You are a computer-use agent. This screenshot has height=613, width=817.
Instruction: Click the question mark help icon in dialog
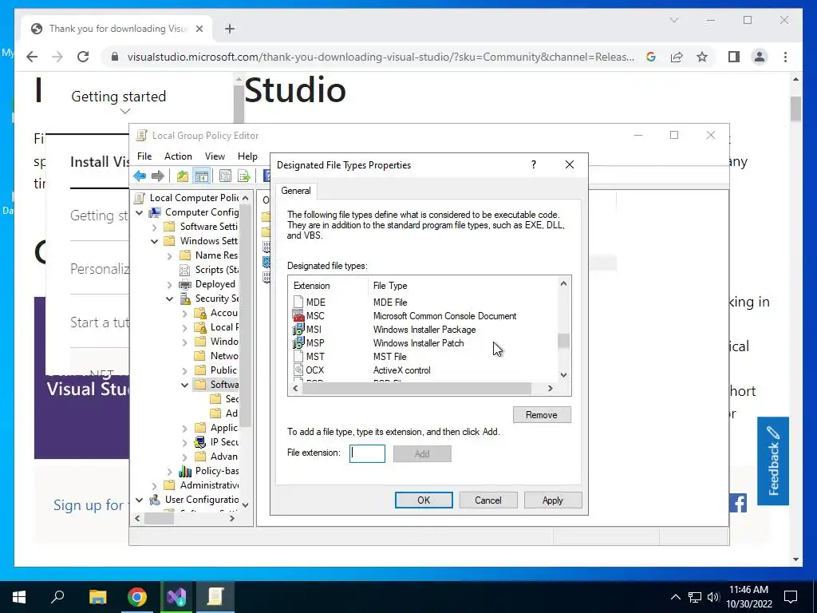[534, 164]
